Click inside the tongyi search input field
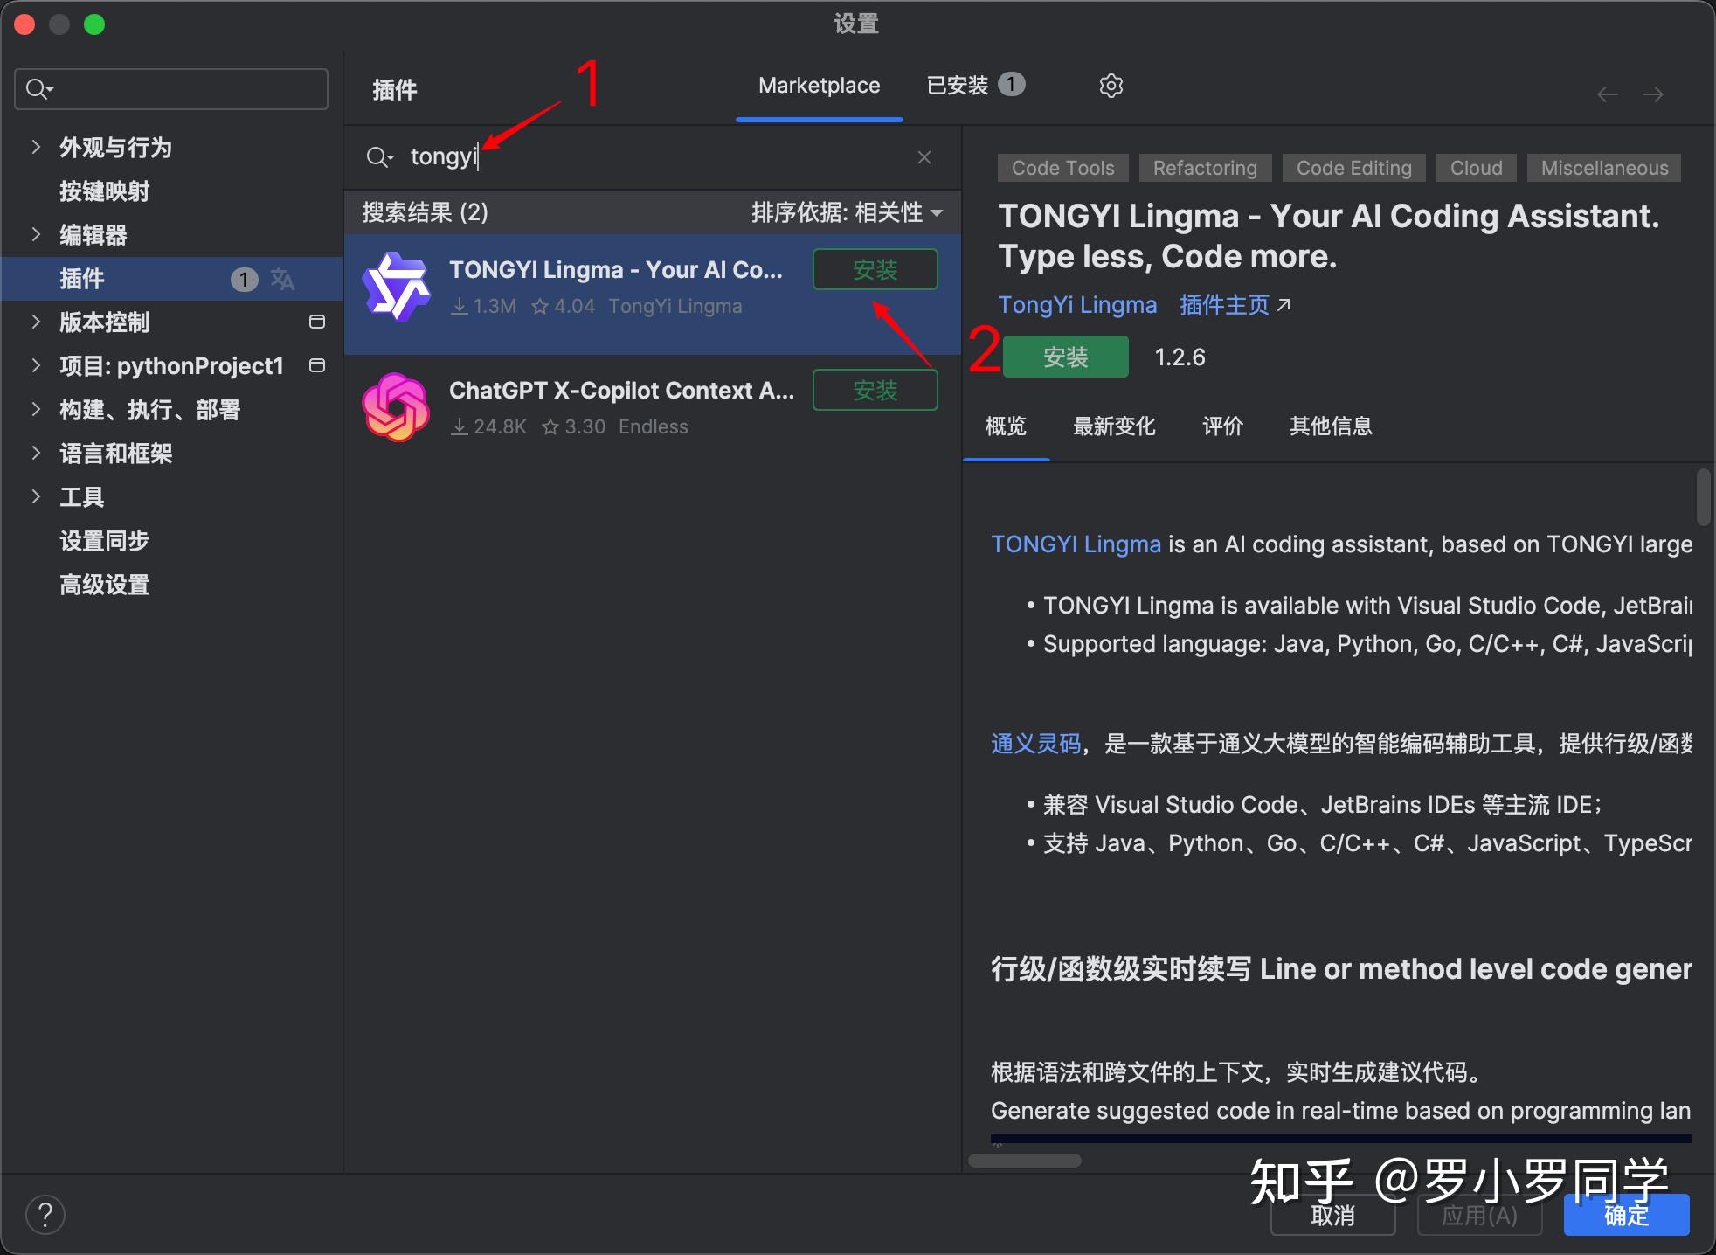 coord(612,157)
